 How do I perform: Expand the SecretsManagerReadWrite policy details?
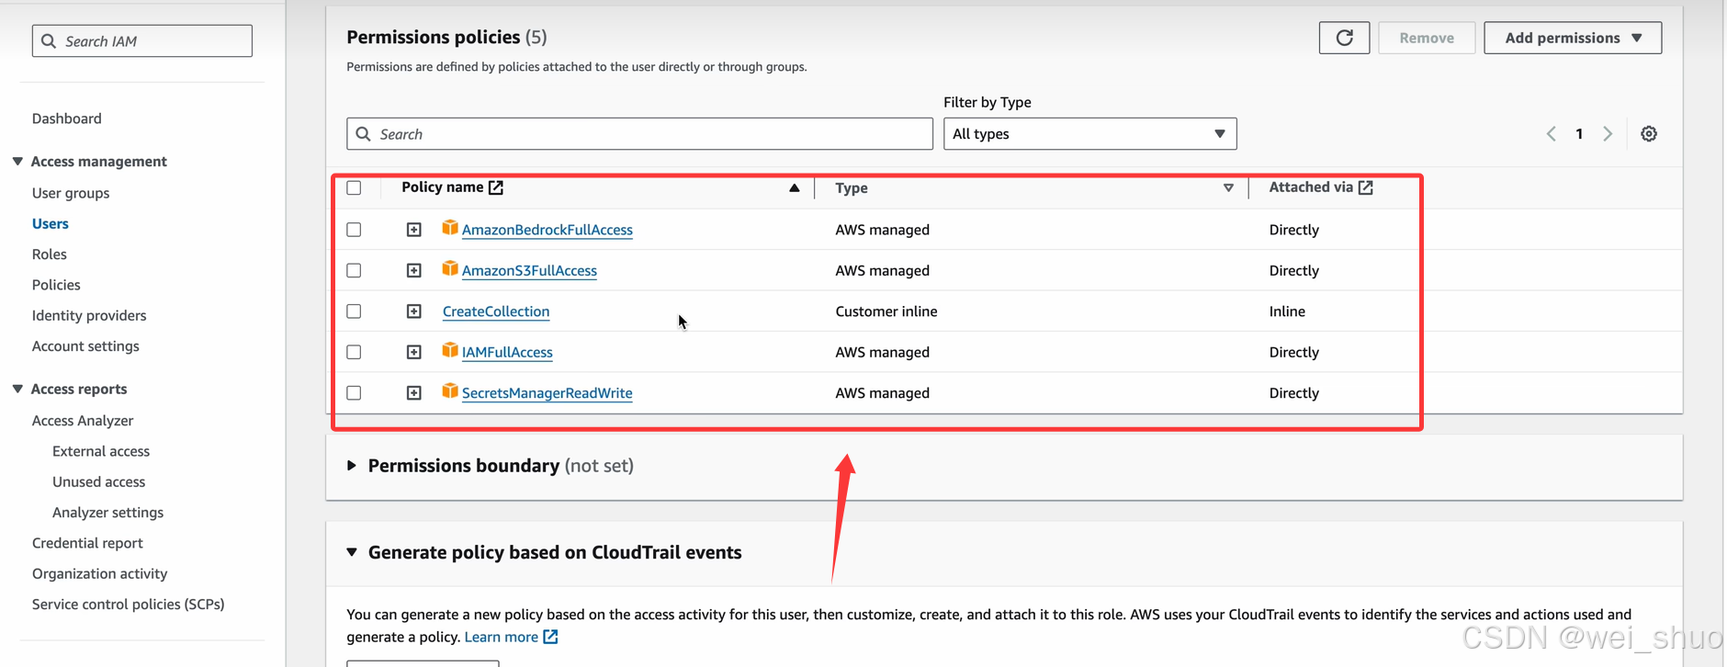coord(414,393)
